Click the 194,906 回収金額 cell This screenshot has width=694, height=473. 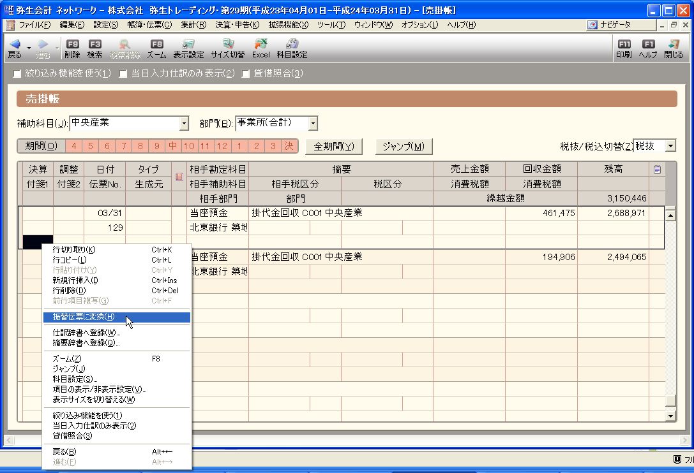(541, 257)
